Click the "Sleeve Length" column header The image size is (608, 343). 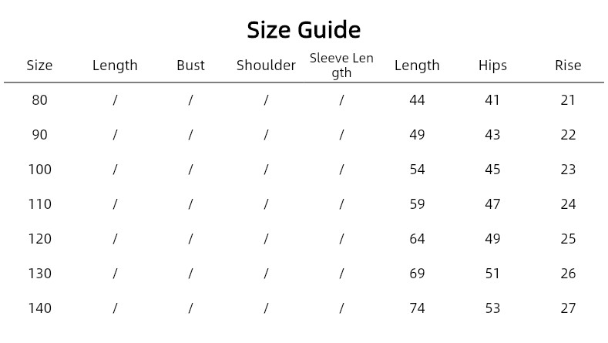point(341,66)
